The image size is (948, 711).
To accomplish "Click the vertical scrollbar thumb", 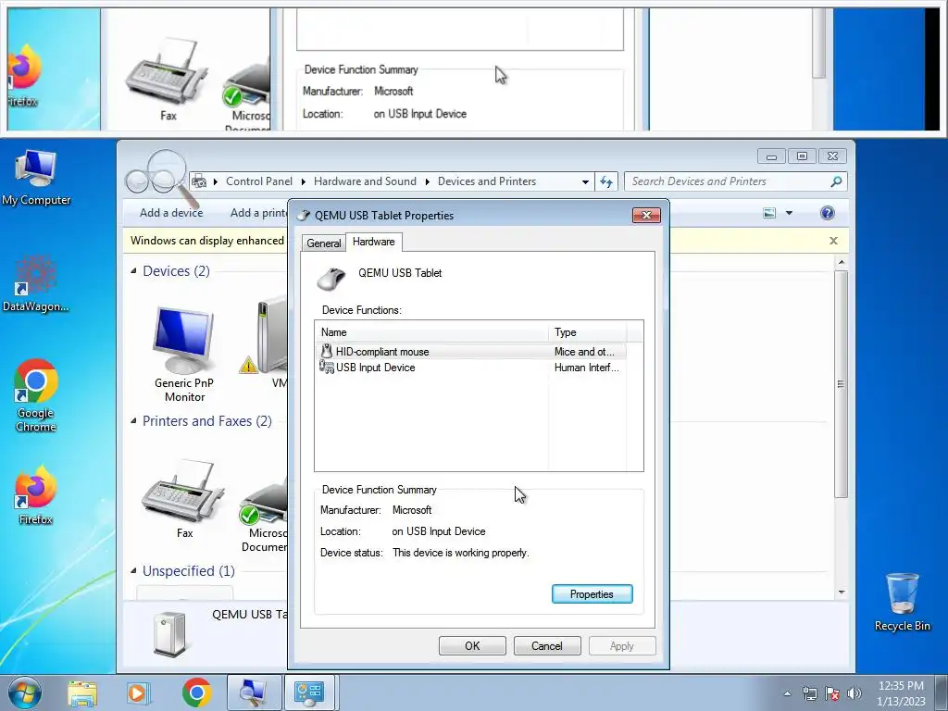I will pyautogui.click(x=841, y=384).
